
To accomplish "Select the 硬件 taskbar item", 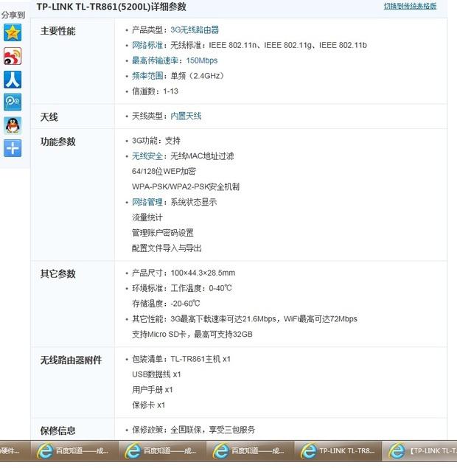I will 15,451.
